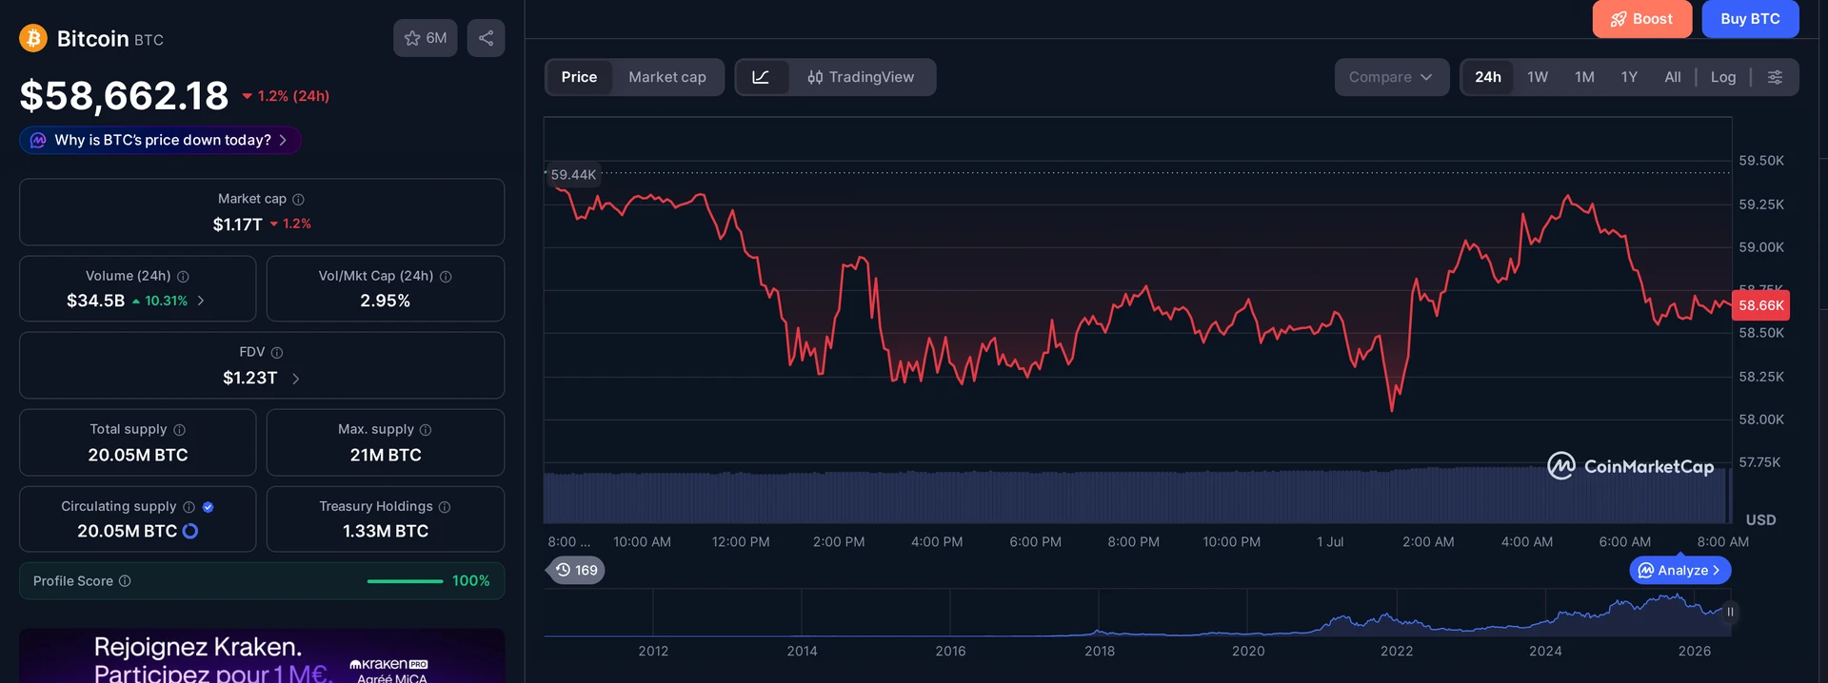Click the Buy BTC button
Viewport: 1828px width, 683px height.
(1750, 19)
